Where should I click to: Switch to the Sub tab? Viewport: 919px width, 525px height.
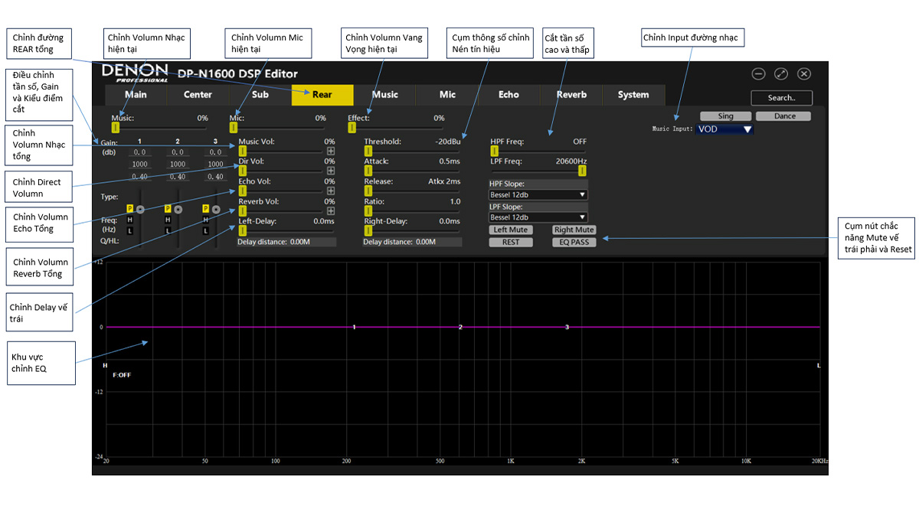point(260,95)
